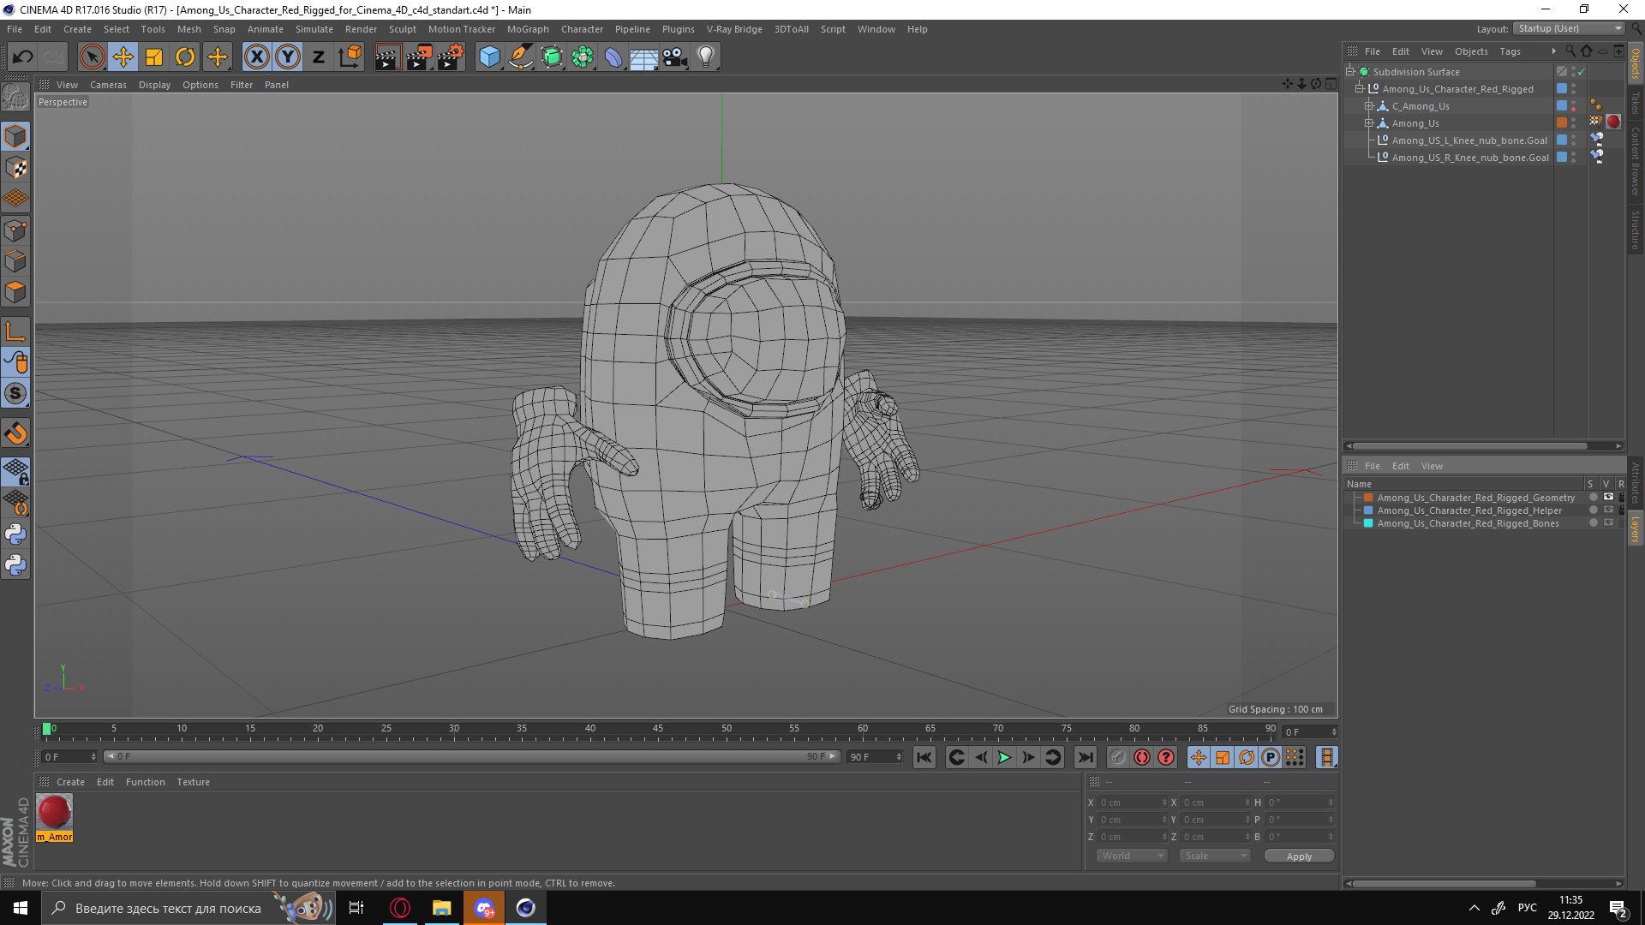
Task: Click the Scale tool icon
Action: (154, 57)
